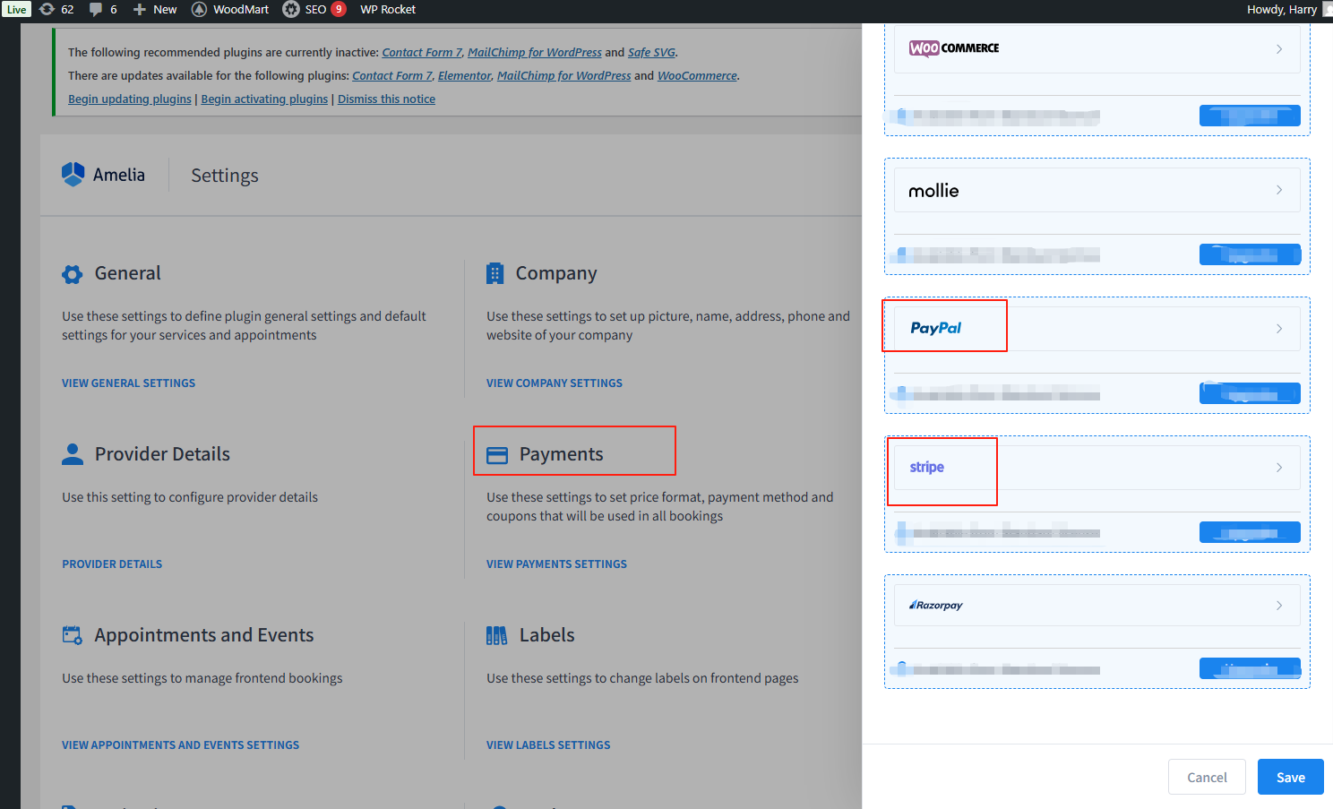Expand the Razorpay payment row chevron
Screen dimensions: 1333x809
point(1279,606)
